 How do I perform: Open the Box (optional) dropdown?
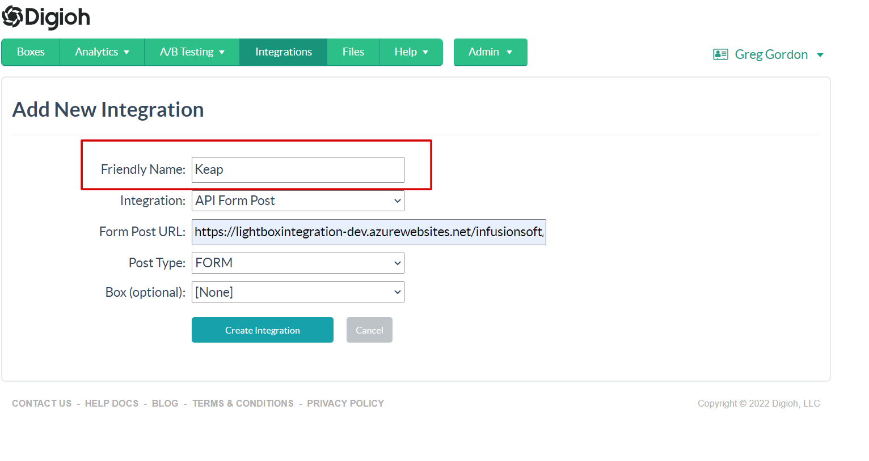pos(298,292)
